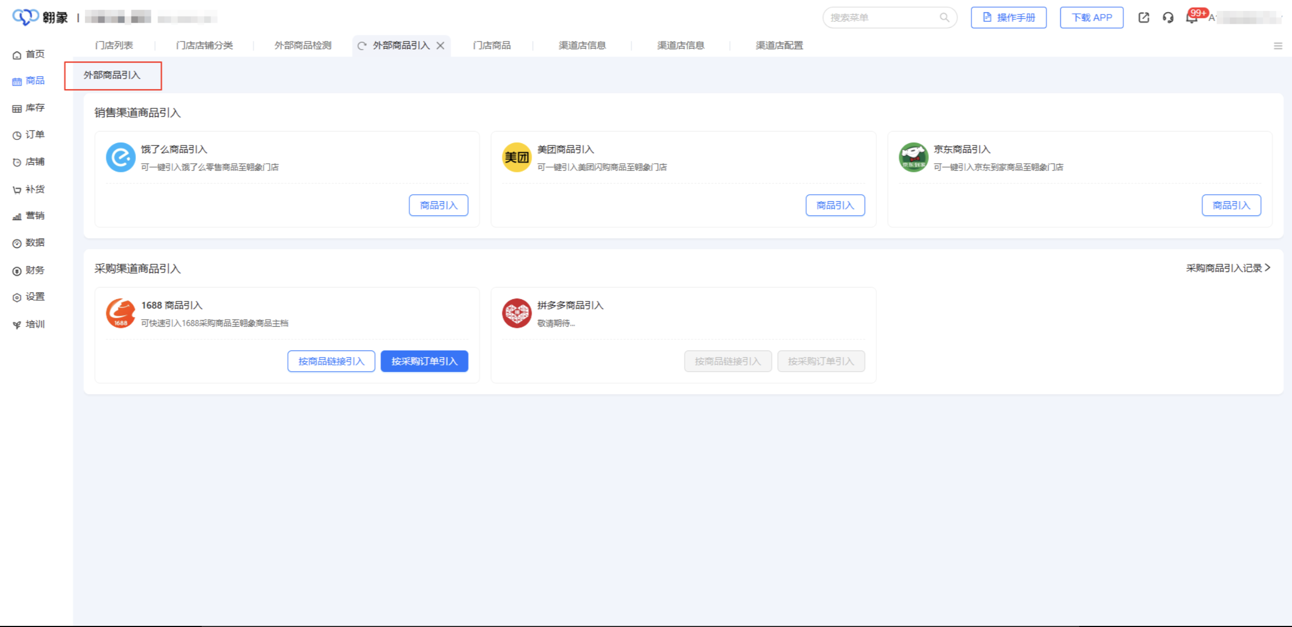Click the Meituan yellow logo
This screenshot has width=1292, height=627.
(x=516, y=158)
